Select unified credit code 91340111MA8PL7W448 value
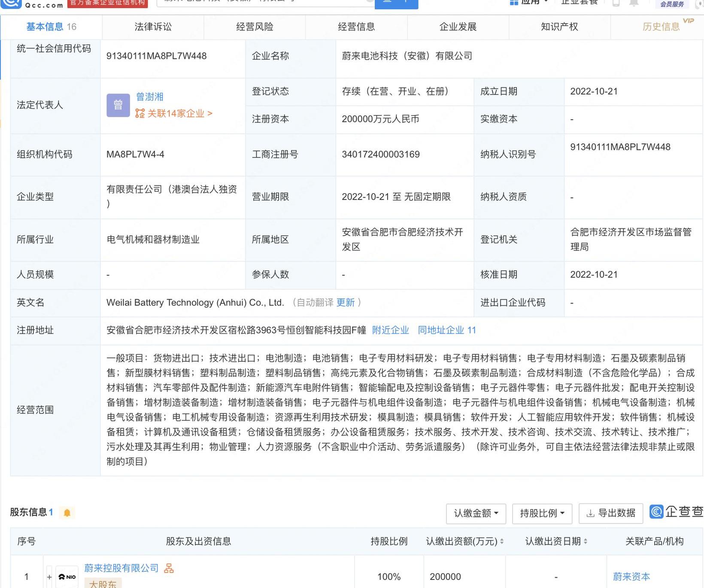The width and height of the screenshot is (704, 588). click(157, 56)
